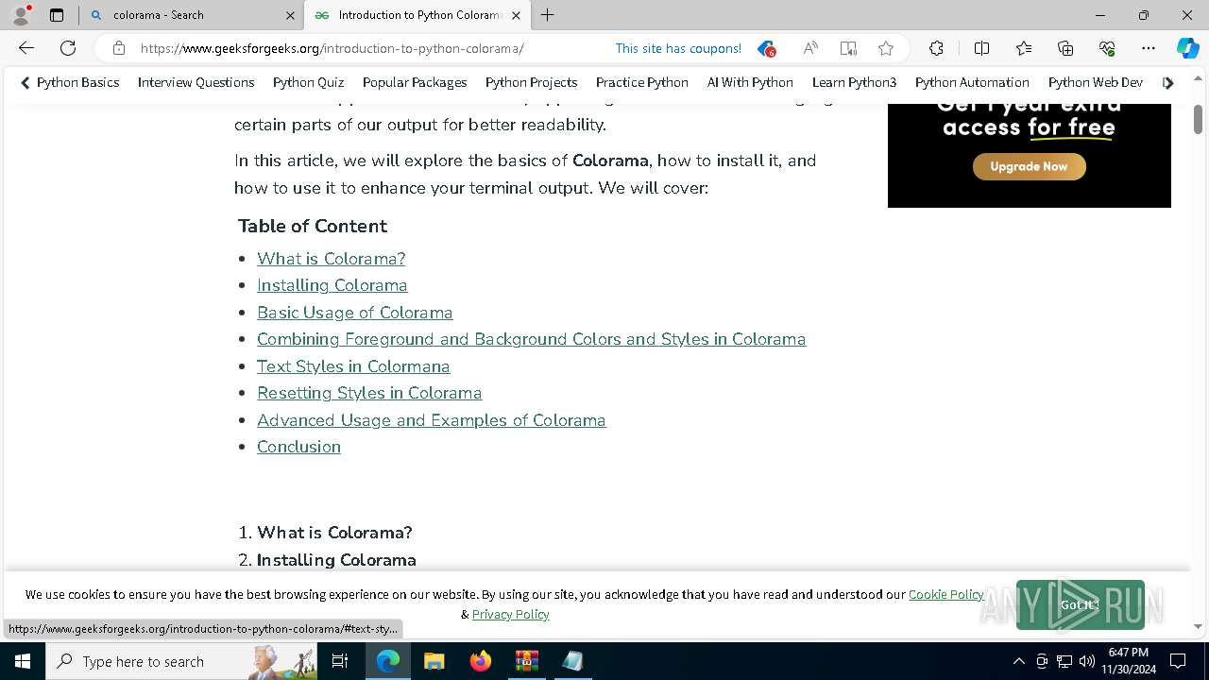Click 'Table of Content' heading text
The width and height of the screenshot is (1209, 680).
click(313, 226)
